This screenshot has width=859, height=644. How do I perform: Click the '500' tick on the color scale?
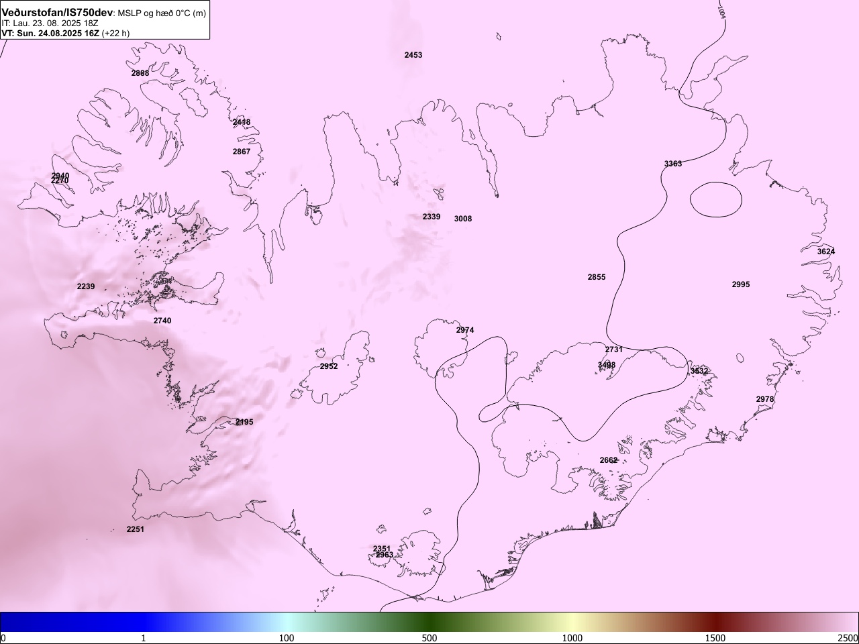(429, 638)
